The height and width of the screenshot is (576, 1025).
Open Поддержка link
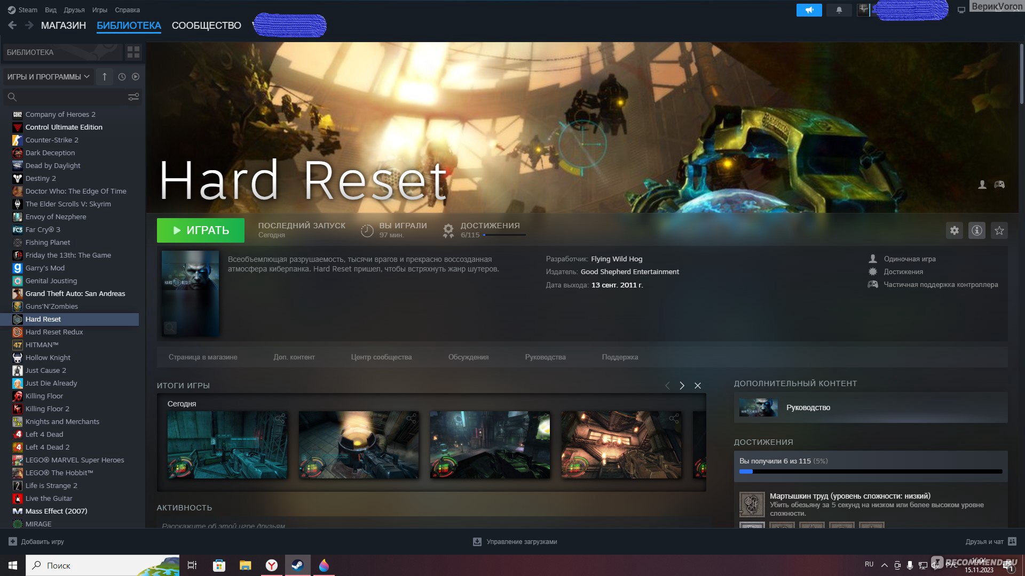click(x=620, y=357)
